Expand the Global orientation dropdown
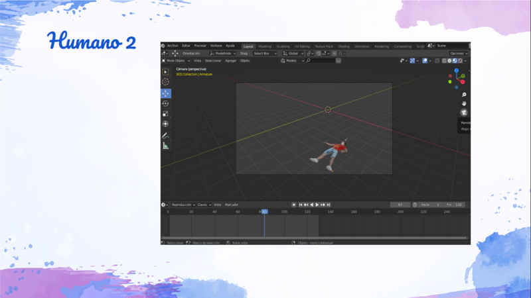 [x=293, y=53]
